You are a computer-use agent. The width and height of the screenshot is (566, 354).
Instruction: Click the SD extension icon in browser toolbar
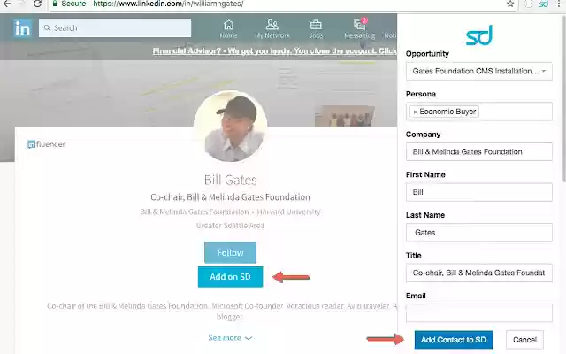[544, 4]
